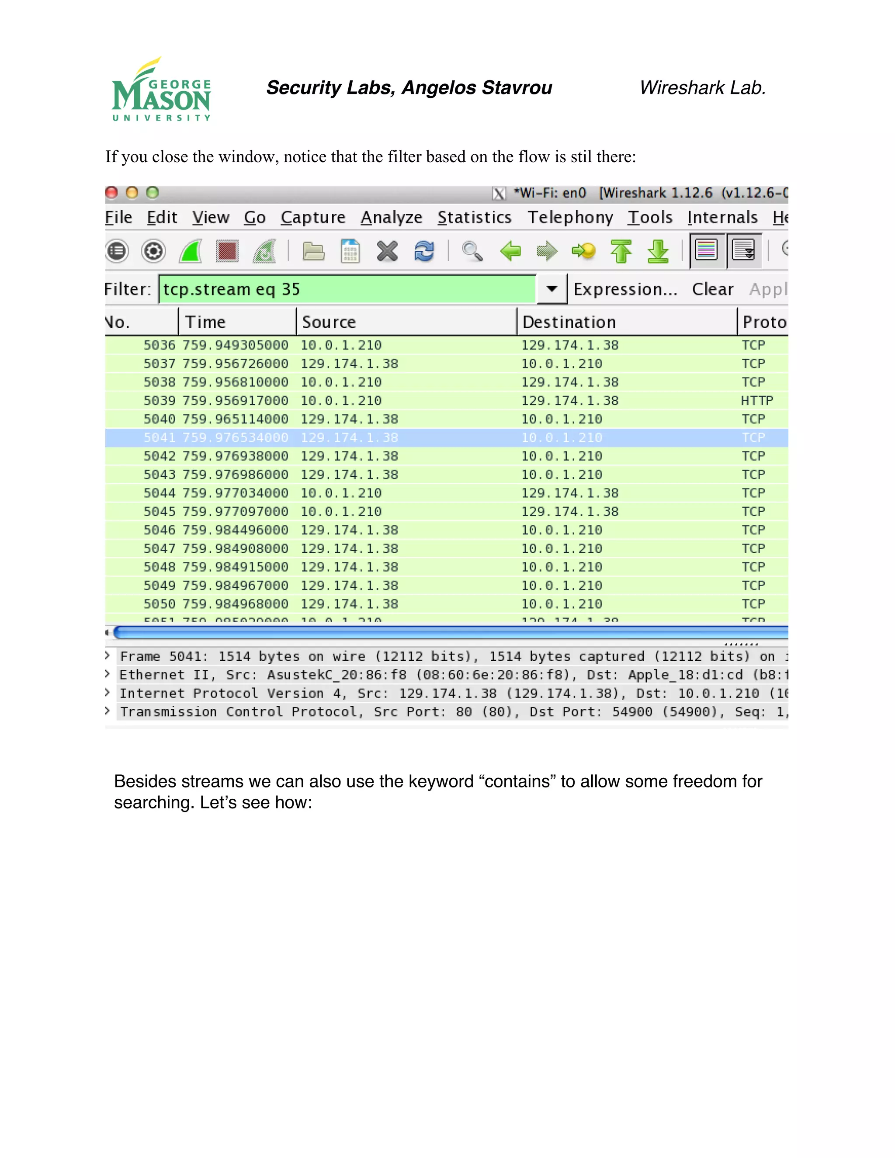Viewport: 895px width, 1158px height.
Task: Start capture with green shark fin icon
Action: 191,251
